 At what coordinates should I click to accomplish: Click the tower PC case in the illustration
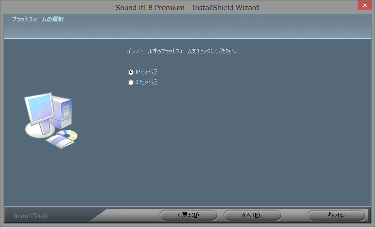tap(62, 112)
